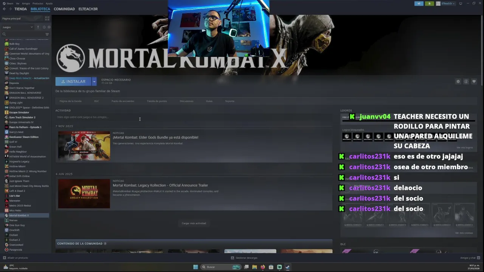Sort library with the arrow icon
484x272 pixels.
click(38, 27)
